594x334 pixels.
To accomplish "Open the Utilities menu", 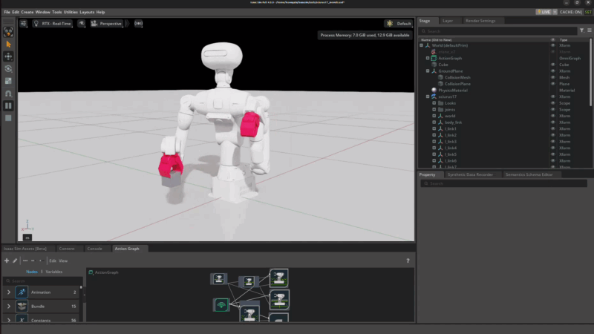I will pyautogui.click(x=71, y=12).
